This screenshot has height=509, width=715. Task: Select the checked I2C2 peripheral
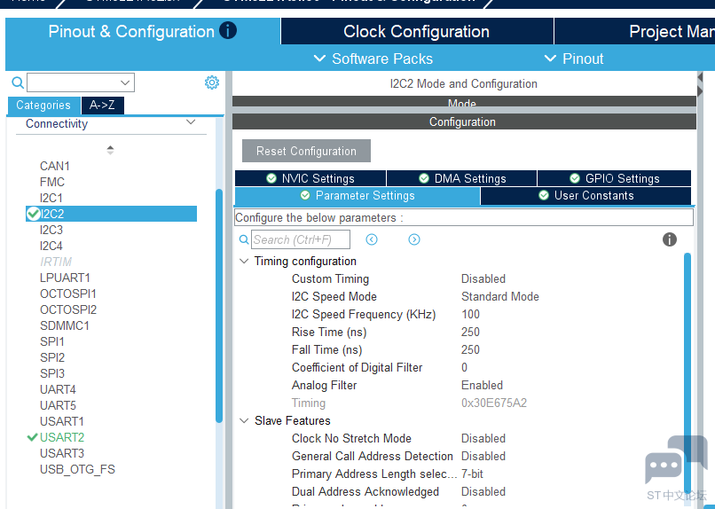pyautogui.click(x=51, y=214)
